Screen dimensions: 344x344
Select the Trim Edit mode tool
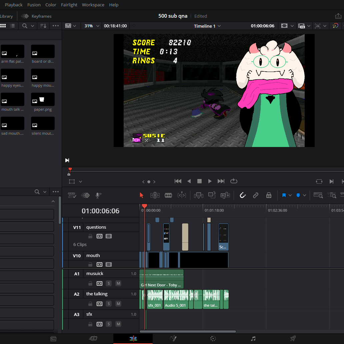(155, 195)
